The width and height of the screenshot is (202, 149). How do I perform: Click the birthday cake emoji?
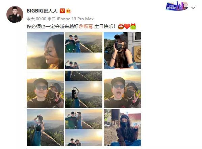pyautogui.click(x=121, y=26)
